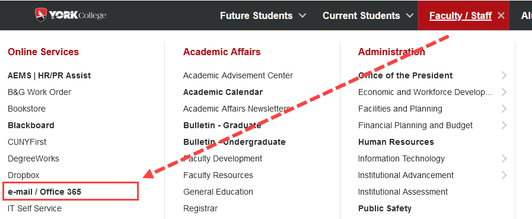Click the York College logo
532x219 pixels.
point(71,15)
